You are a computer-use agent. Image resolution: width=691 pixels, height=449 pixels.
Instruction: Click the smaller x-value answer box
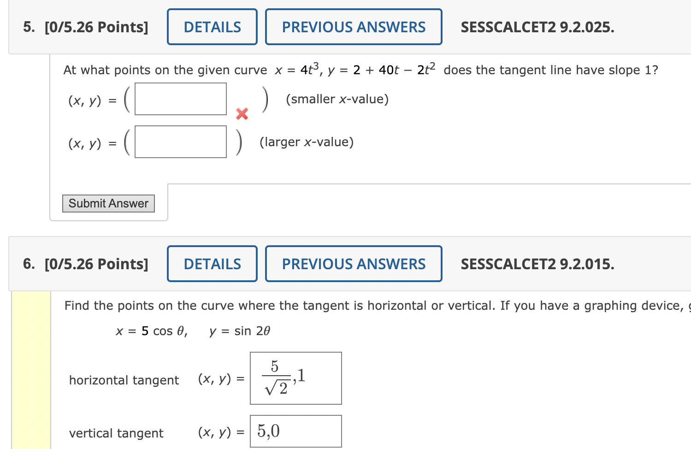[180, 99]
